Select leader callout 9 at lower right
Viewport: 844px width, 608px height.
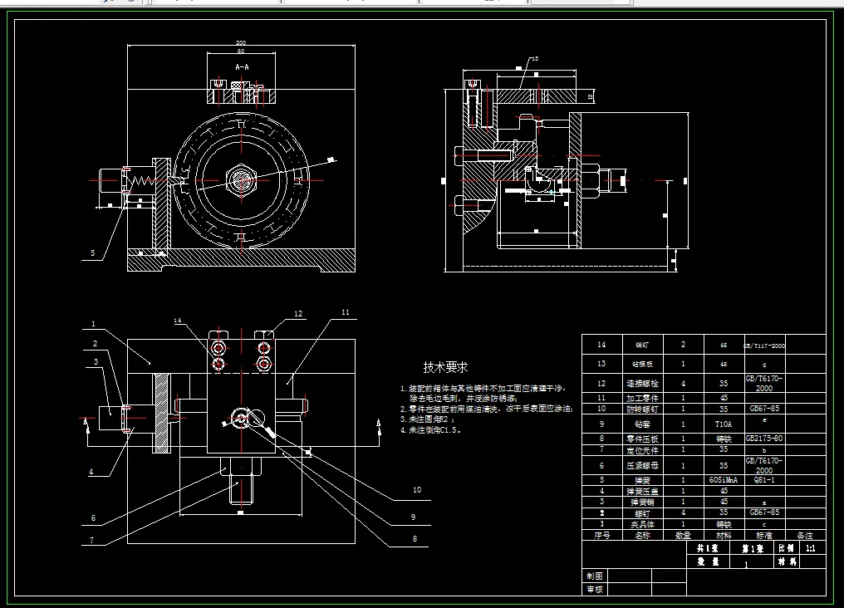tap(414, 517)
